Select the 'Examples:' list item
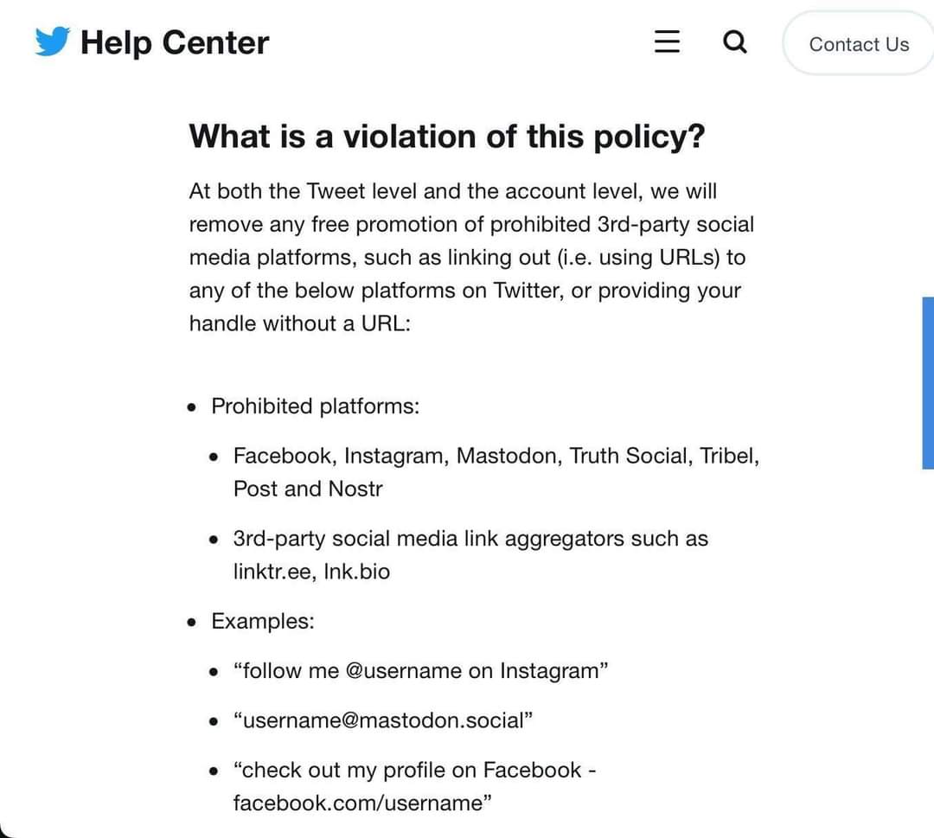934x838 pixels. (x=263, y=621)
